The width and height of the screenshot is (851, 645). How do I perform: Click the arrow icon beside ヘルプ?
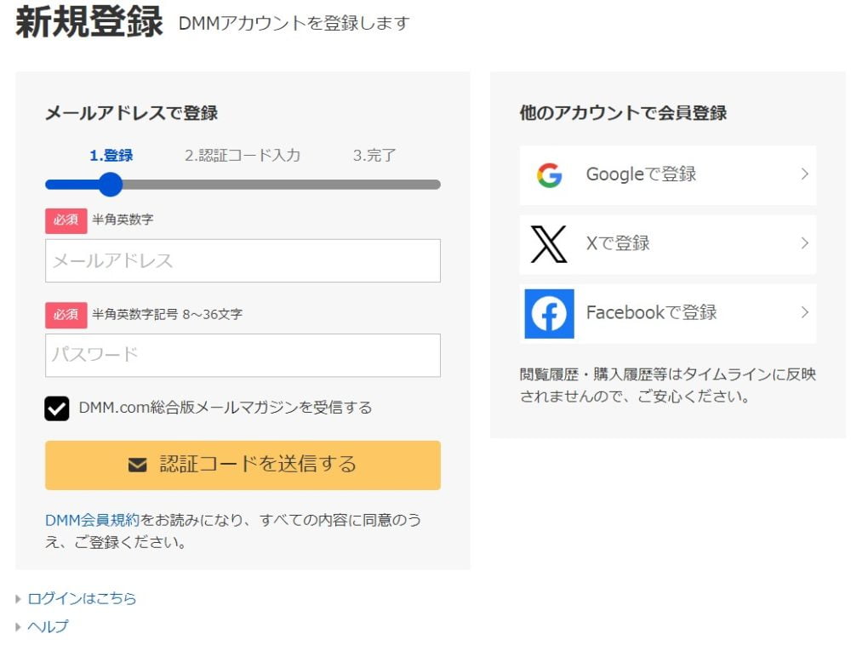tap(17, 626)
